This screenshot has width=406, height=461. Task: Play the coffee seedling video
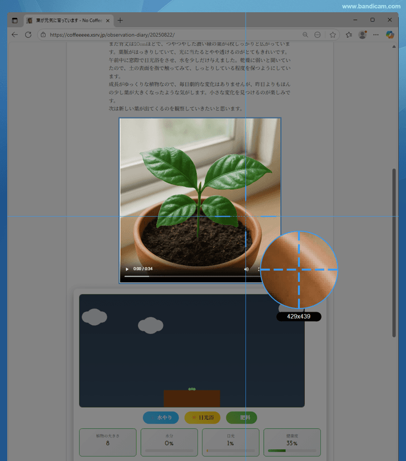point(127,269)
